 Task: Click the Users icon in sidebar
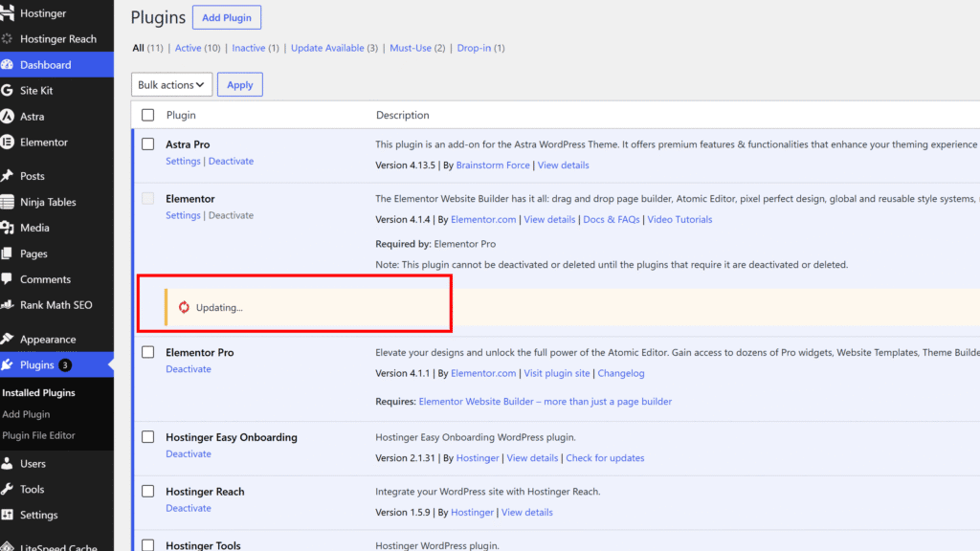click(7, 464)
